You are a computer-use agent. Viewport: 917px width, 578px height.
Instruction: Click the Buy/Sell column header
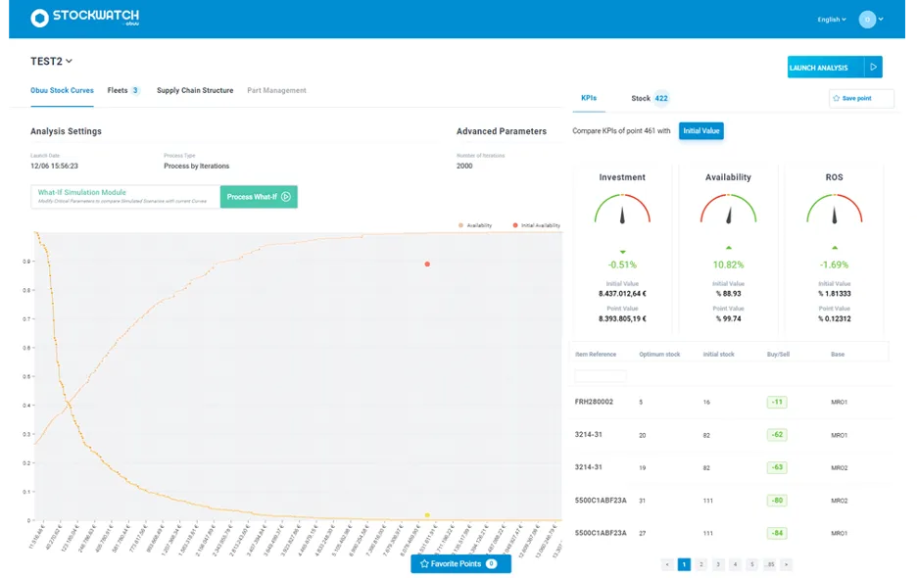(x=778, y=355)
